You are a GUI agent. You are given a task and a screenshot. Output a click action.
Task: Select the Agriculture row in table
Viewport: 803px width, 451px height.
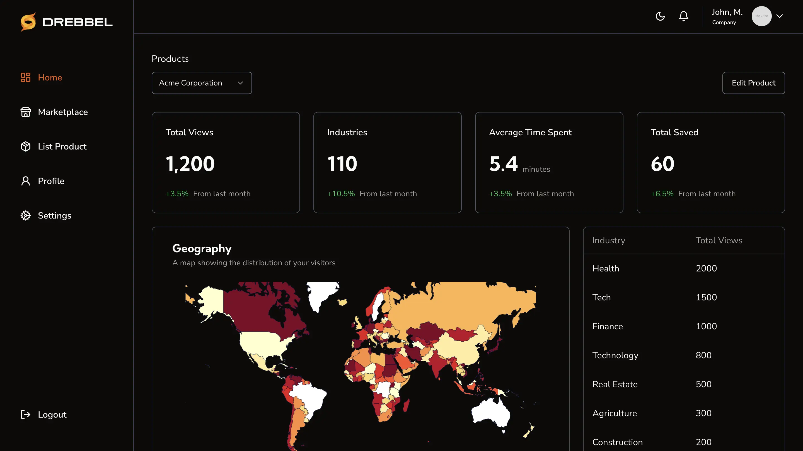point(684,413)
